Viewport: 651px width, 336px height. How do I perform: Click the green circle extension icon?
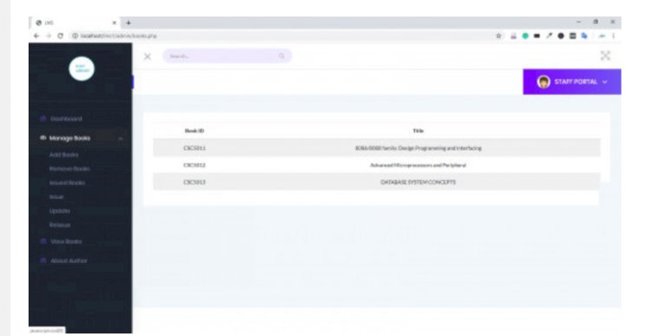(525, 36)
